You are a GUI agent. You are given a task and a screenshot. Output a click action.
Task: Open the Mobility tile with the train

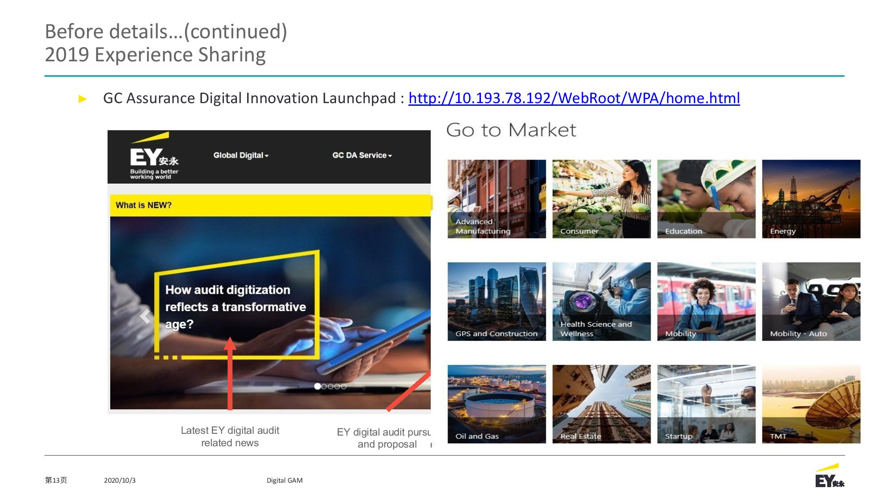coord(706,301)
